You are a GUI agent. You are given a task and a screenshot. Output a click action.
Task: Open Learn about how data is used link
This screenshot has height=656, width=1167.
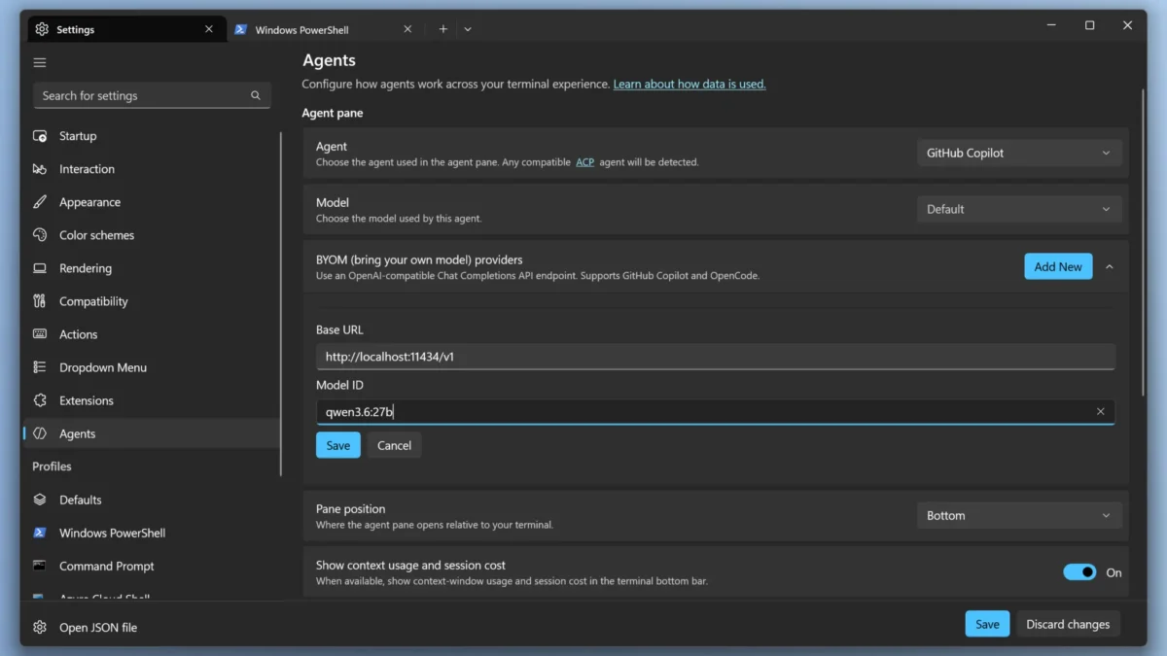coord(690,85)
